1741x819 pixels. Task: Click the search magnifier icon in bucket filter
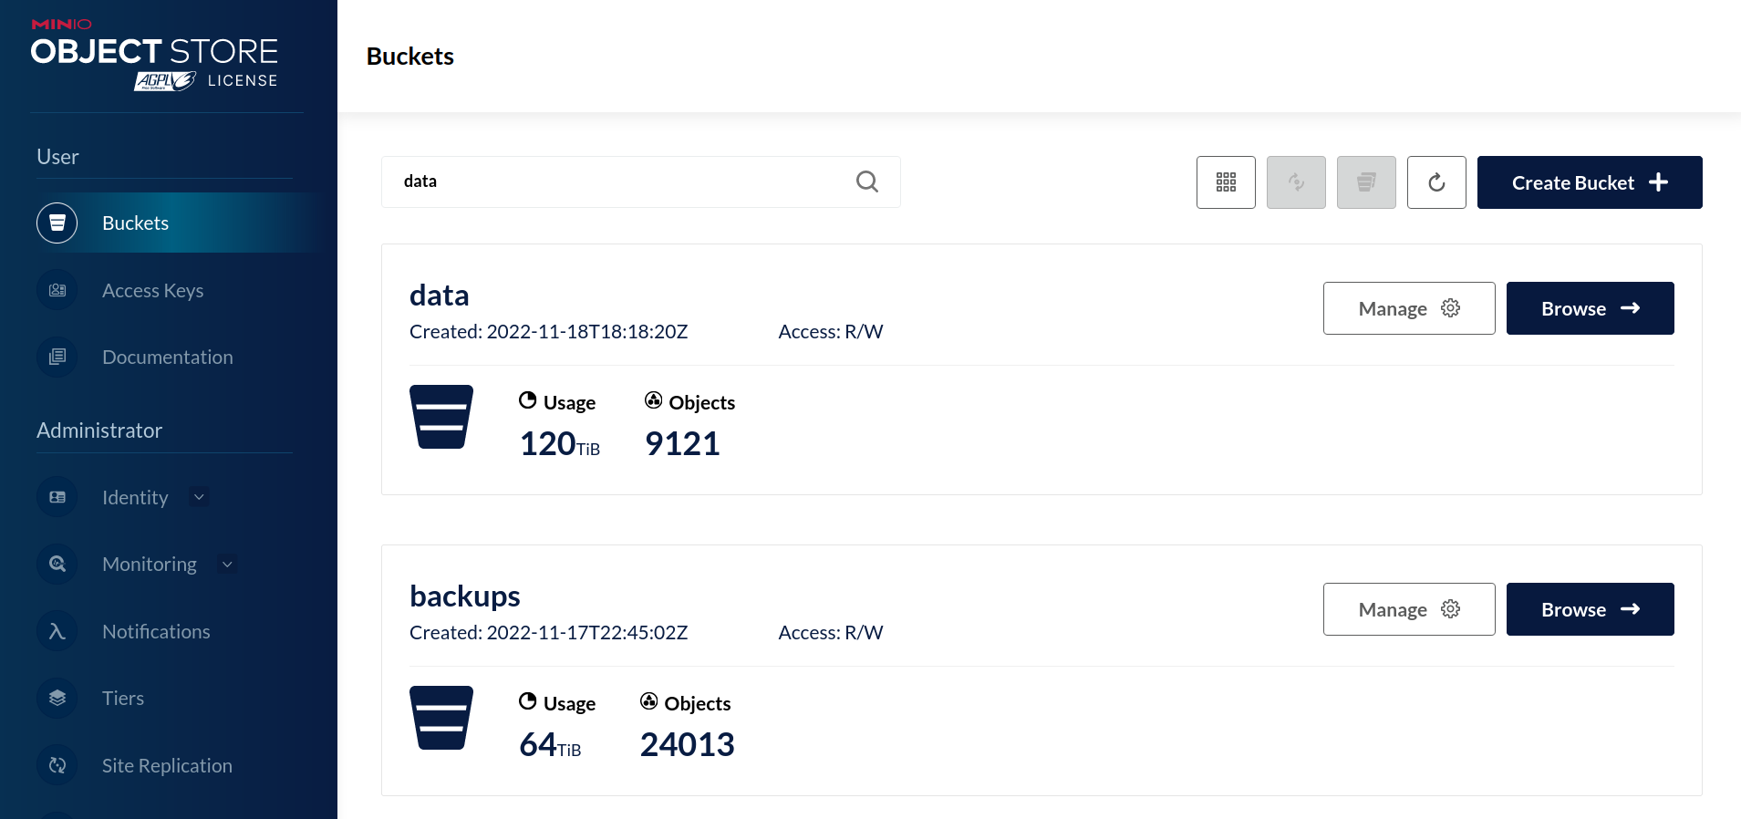[866, 181]
